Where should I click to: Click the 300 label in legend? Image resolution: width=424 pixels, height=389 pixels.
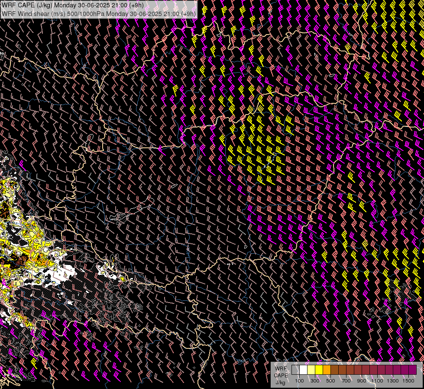pos(315,381)
